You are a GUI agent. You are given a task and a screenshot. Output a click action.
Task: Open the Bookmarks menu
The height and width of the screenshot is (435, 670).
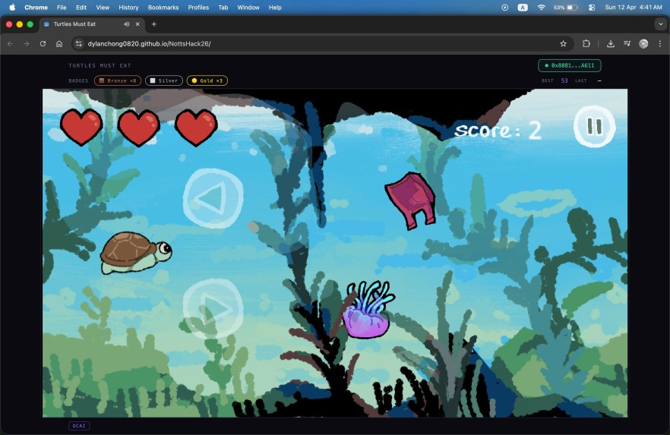click(163, 8)
